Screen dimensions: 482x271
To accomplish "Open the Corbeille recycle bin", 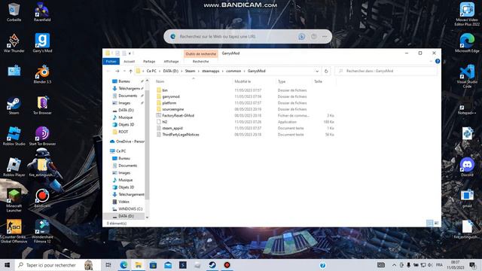I will tap(14, 12).
